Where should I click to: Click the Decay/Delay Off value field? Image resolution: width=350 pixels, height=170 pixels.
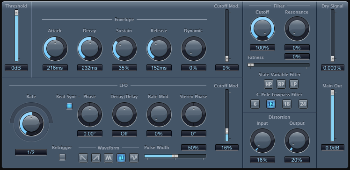click(x=124, y=134)
